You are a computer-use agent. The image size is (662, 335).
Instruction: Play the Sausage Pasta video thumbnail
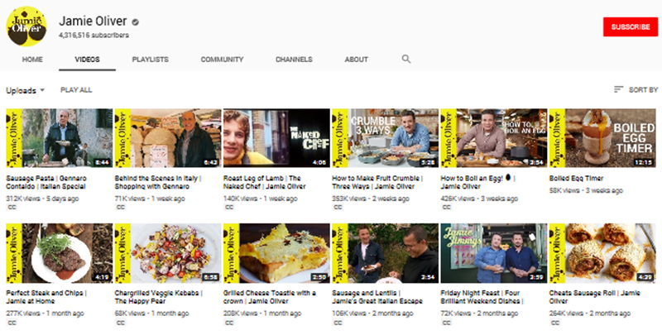(x=60, y=138)
